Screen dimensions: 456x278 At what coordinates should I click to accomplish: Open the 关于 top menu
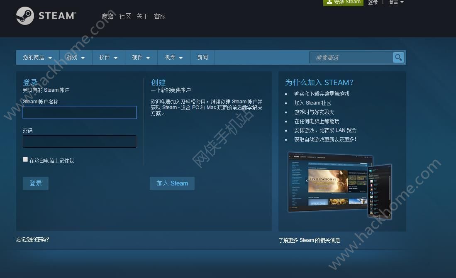point(142,16)
